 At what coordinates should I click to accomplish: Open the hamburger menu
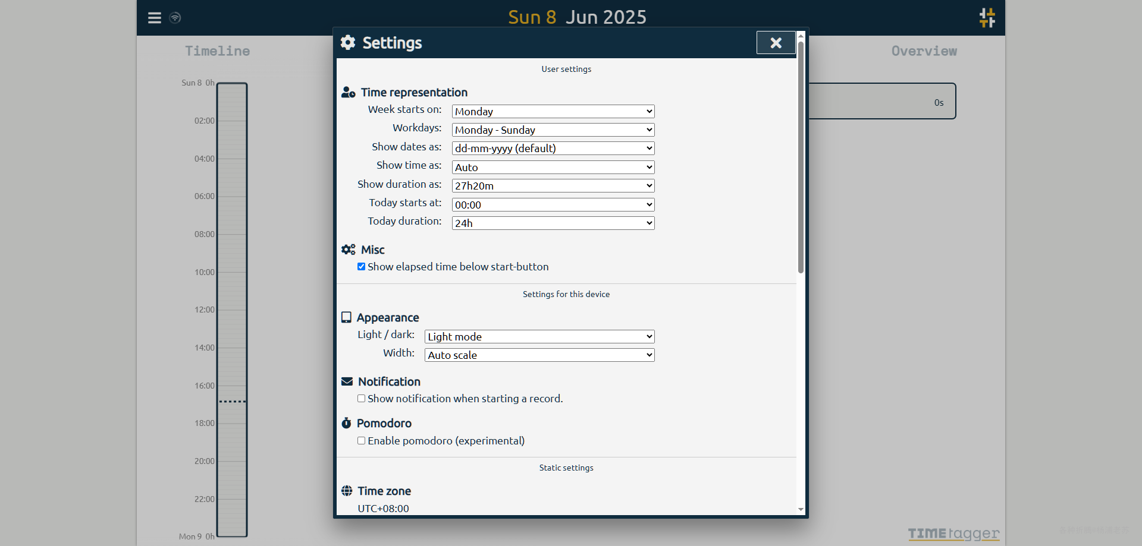click(155, 18)
